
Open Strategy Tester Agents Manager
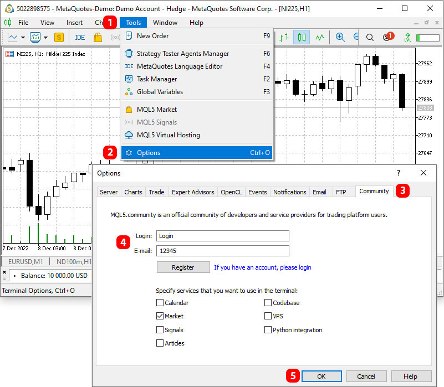[197, 54]
